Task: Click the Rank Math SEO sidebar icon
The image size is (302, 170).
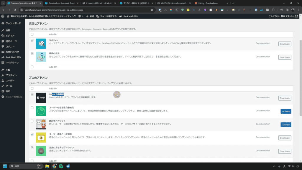Action: 3,57
